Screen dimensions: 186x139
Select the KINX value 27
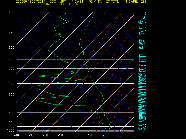click(108, 2)
